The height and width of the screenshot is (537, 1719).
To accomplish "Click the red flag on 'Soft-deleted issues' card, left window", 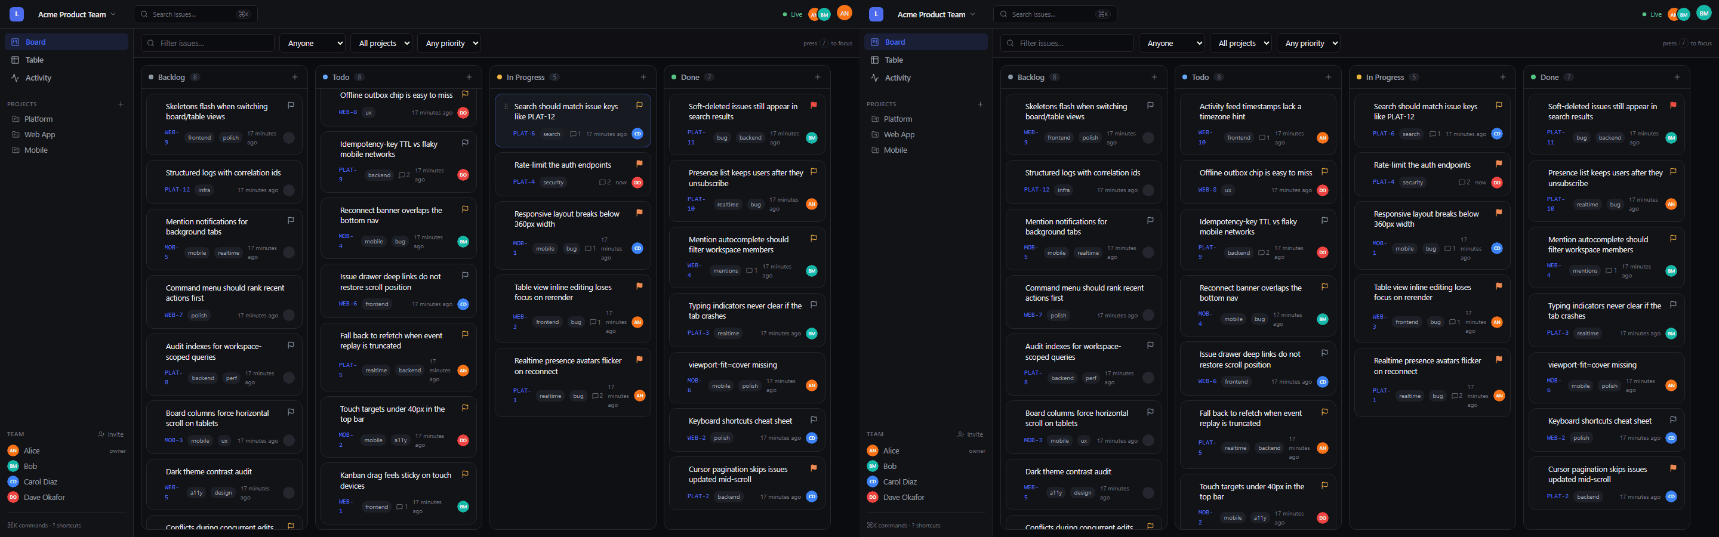I will 814,106.
